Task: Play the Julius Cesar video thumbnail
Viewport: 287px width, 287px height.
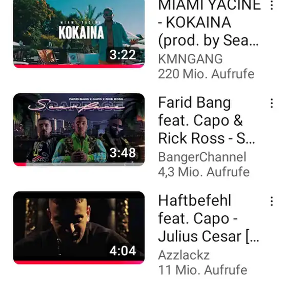Action: (x=79, y=228)
